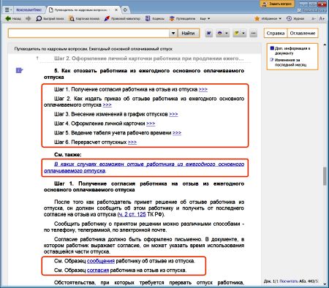The image size is (329, 288).
Task: Open the 'ч. 2 ст. 125' link
Action: 132,215
